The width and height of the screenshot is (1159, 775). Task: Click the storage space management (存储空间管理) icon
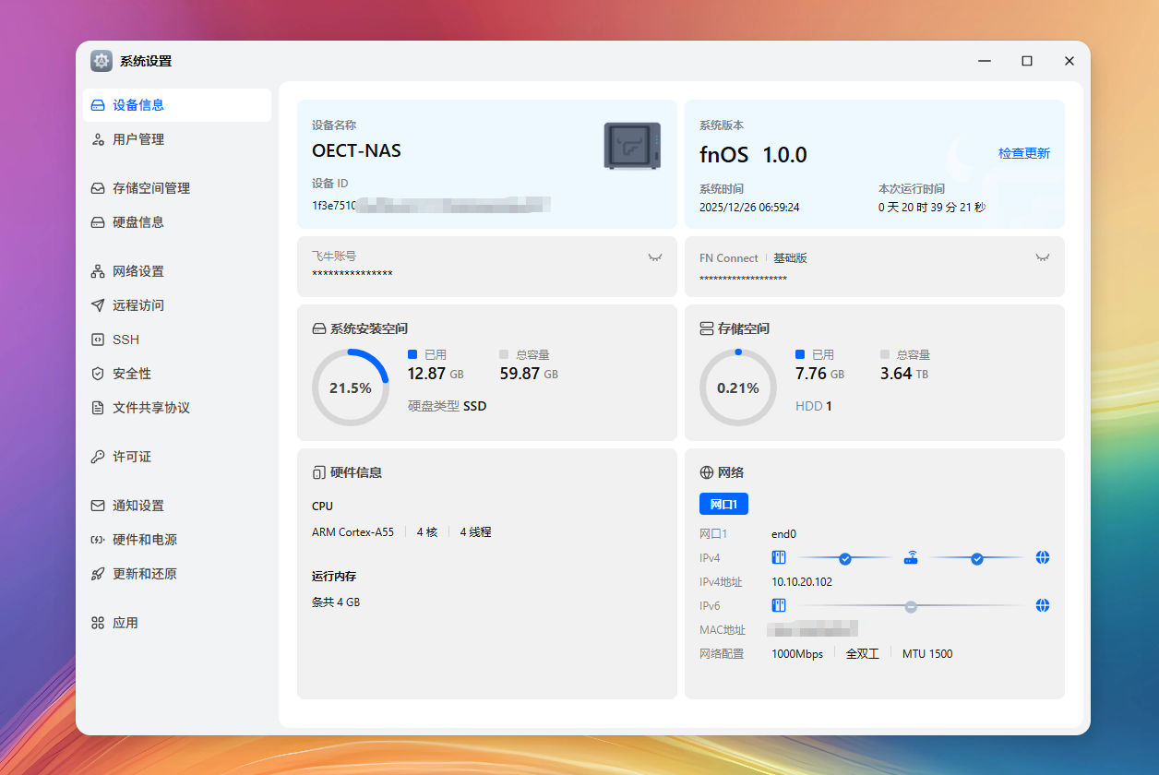pos(98,188)
